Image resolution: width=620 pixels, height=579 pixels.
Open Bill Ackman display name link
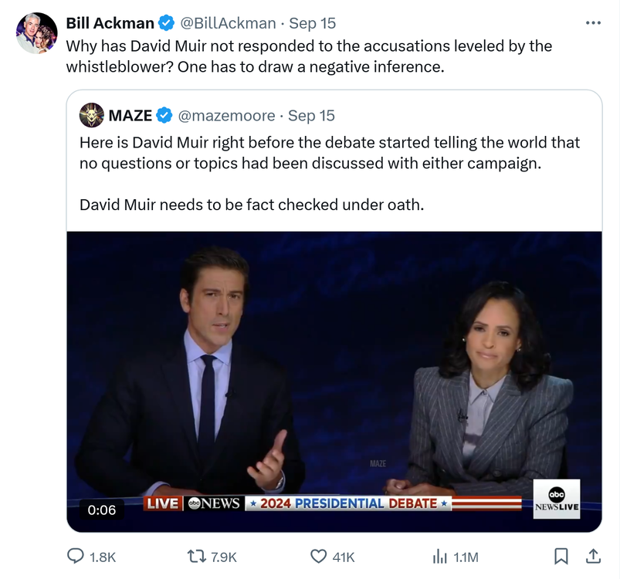[x=110, y=23]
